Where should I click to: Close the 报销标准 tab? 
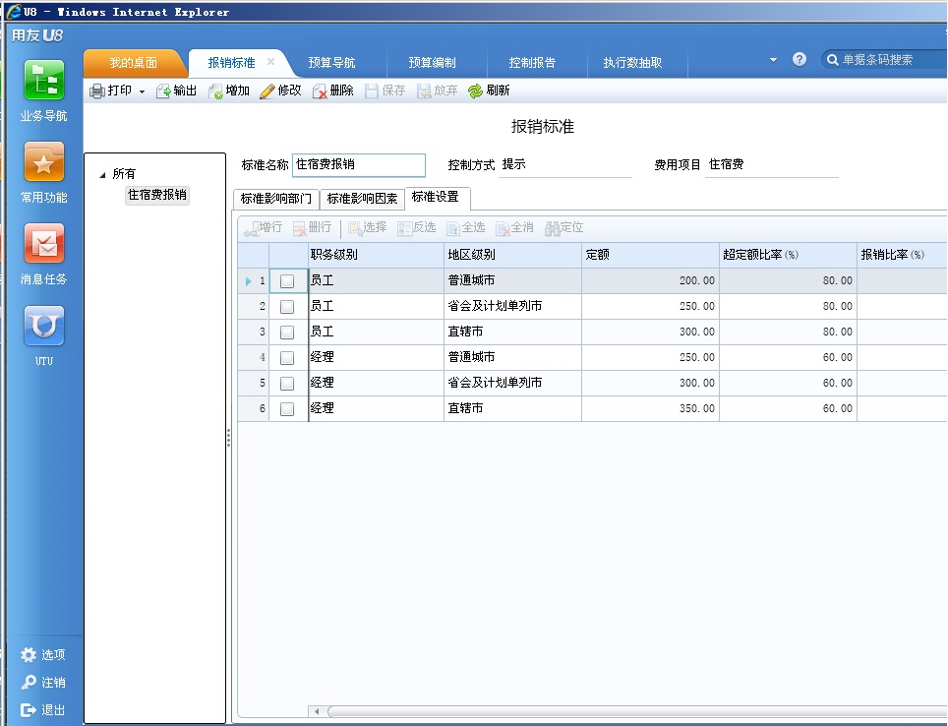pos(270,62)
